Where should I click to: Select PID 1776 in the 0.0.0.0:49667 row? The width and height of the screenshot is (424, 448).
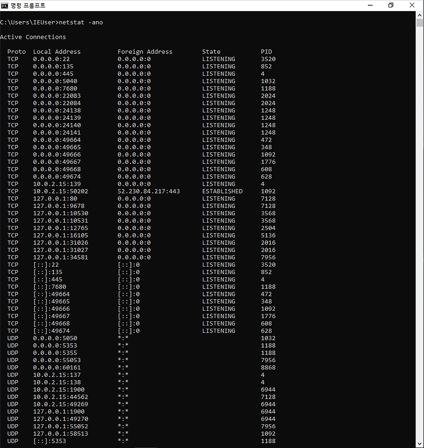268,162
